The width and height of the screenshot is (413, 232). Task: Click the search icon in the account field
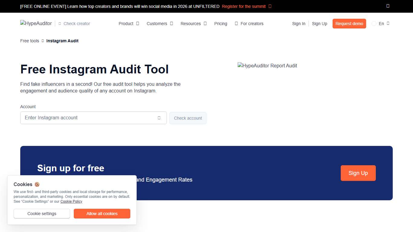(159, 118)
